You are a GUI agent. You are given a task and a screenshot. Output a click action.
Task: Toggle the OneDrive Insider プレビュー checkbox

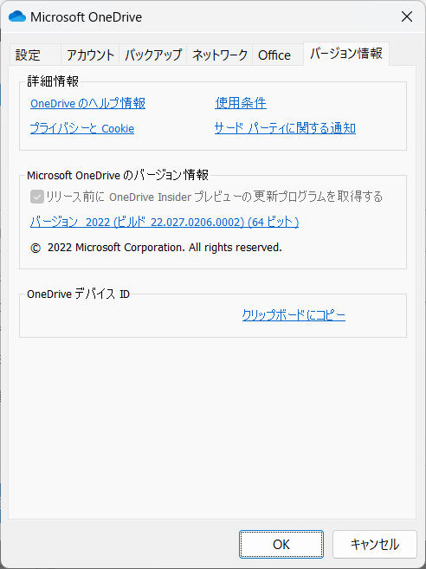click(37, 197)
